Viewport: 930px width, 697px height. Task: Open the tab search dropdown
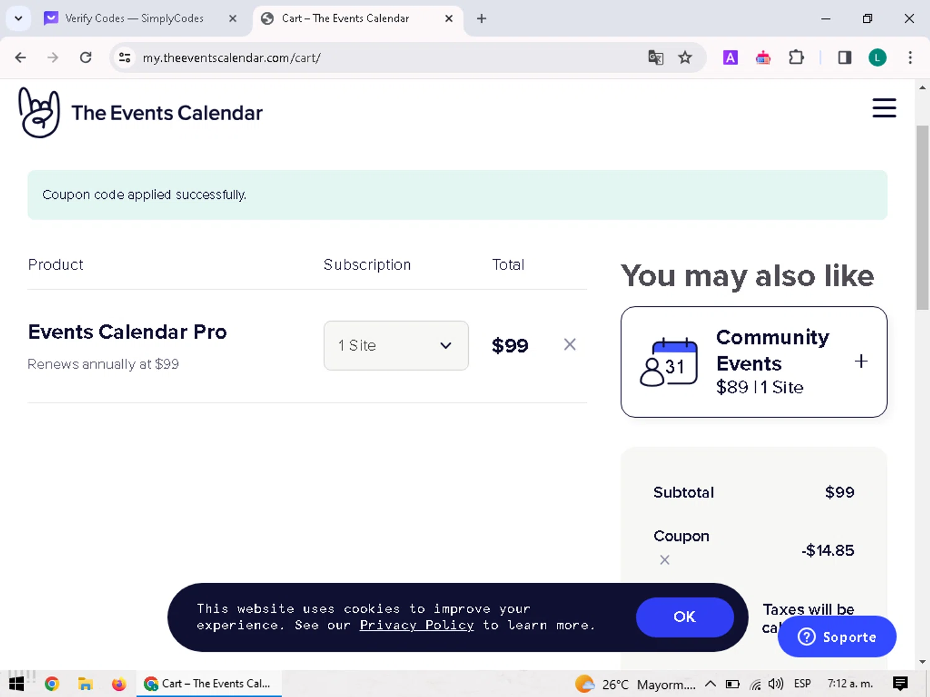[x=19, y=18]
